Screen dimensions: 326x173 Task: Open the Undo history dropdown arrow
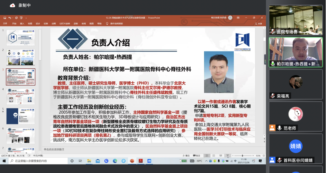12,18
